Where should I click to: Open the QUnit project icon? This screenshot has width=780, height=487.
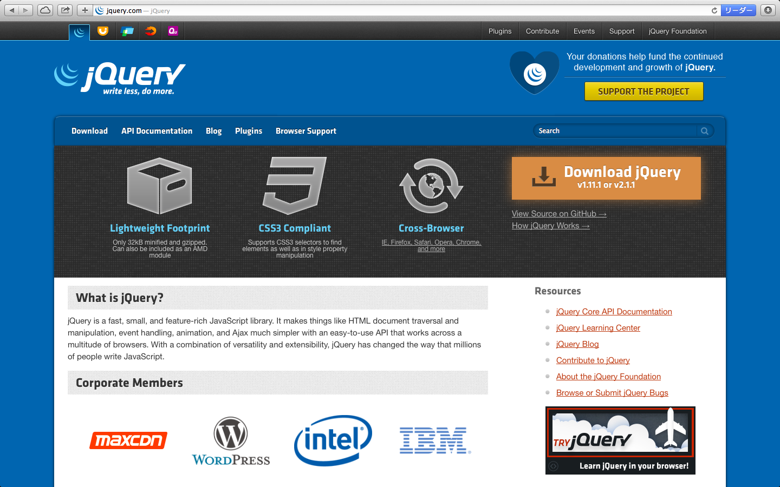[x=173, y=31]
